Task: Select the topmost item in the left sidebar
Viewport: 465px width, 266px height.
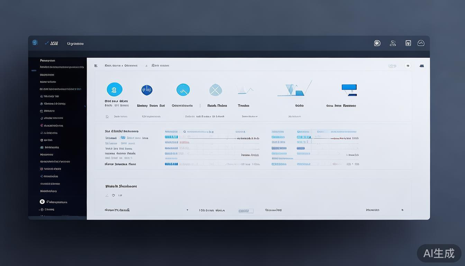Action: click(x=47, y=61)
